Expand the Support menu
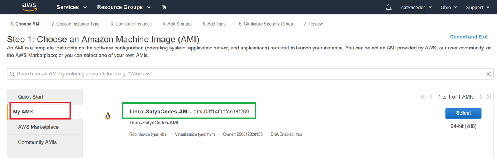 478,7
